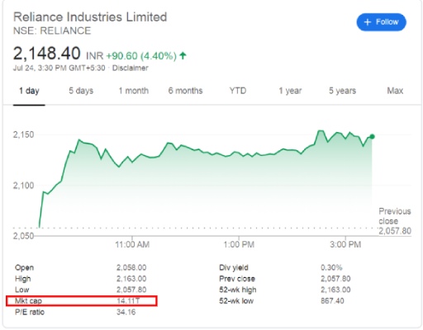Click the 52-wk high value 2,163.00
The height and width of the screenshot is (330, 423).
[x=335, y=290]
